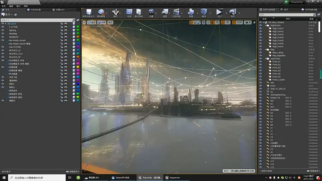Open the Levels dropdown menu

tap(7, 15)
